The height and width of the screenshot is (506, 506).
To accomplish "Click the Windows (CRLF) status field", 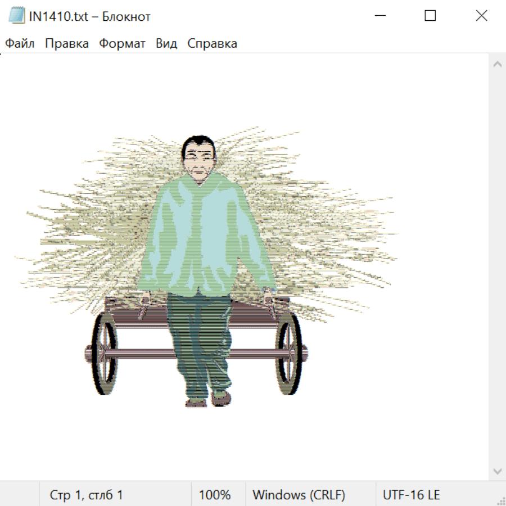I will (299, 495).
